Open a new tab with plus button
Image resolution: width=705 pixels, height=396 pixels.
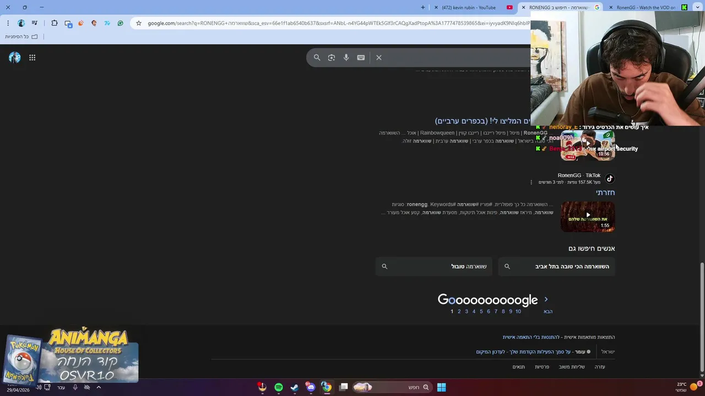tap(423, 8)
